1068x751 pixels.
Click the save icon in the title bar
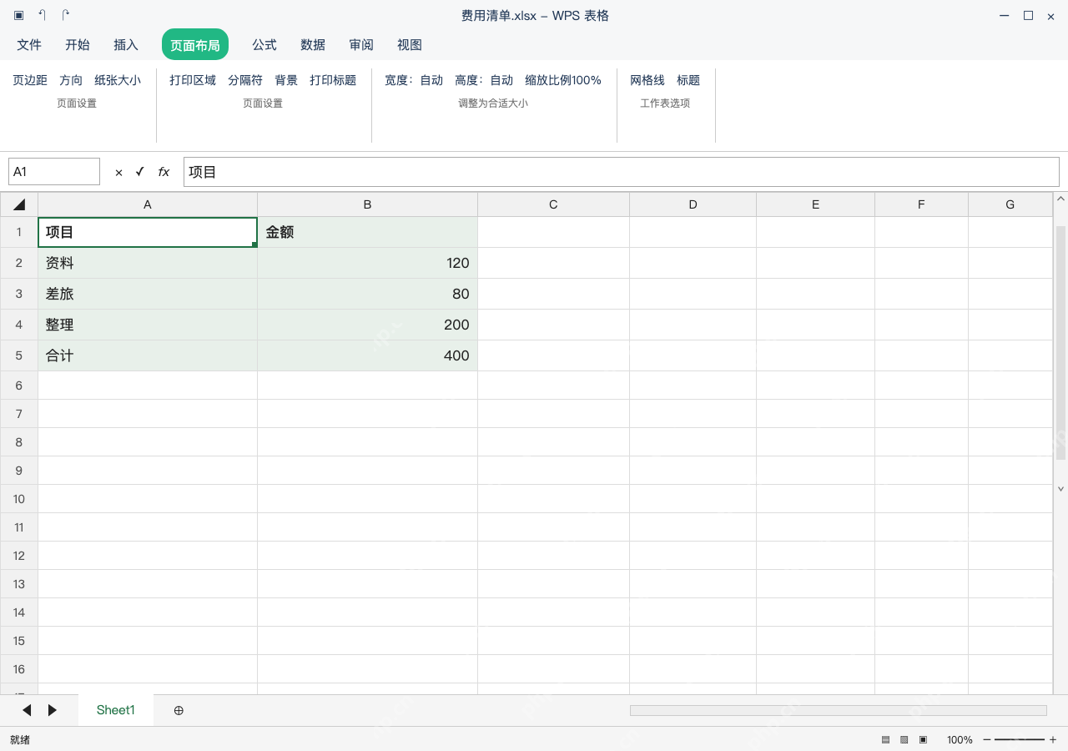(x=18, y=15)
